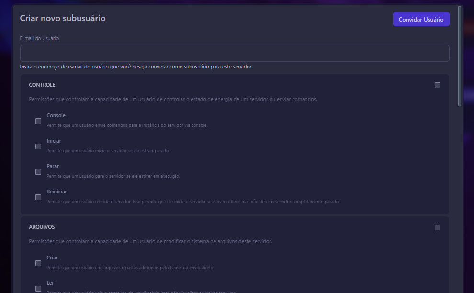Select all ARQUIVOS permissions via header checkbox

[x=437, y=227]
